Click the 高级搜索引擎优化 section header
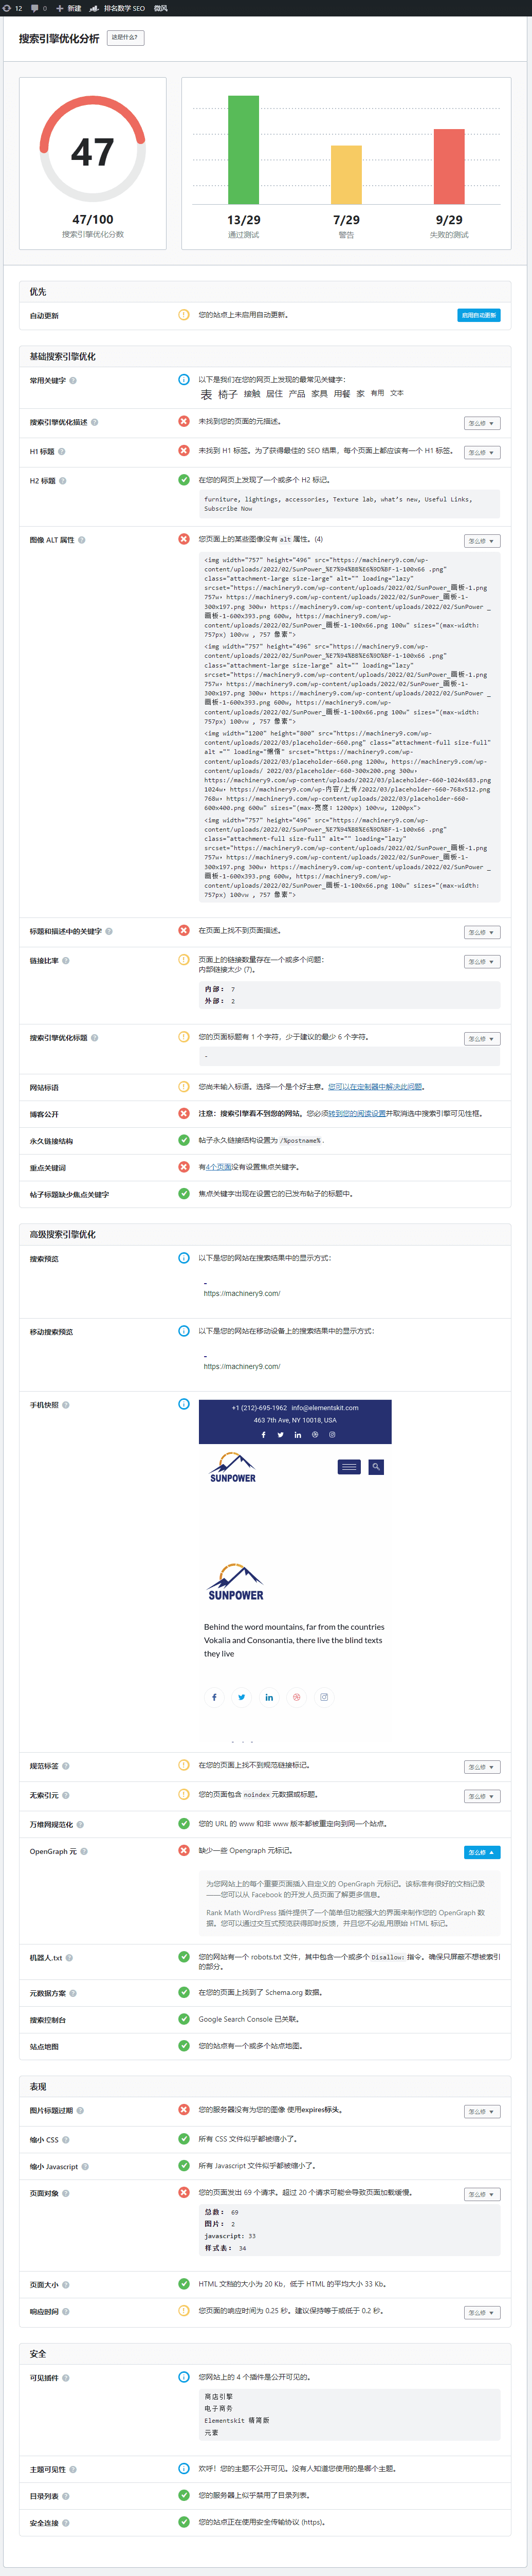 click(265, 1234)
